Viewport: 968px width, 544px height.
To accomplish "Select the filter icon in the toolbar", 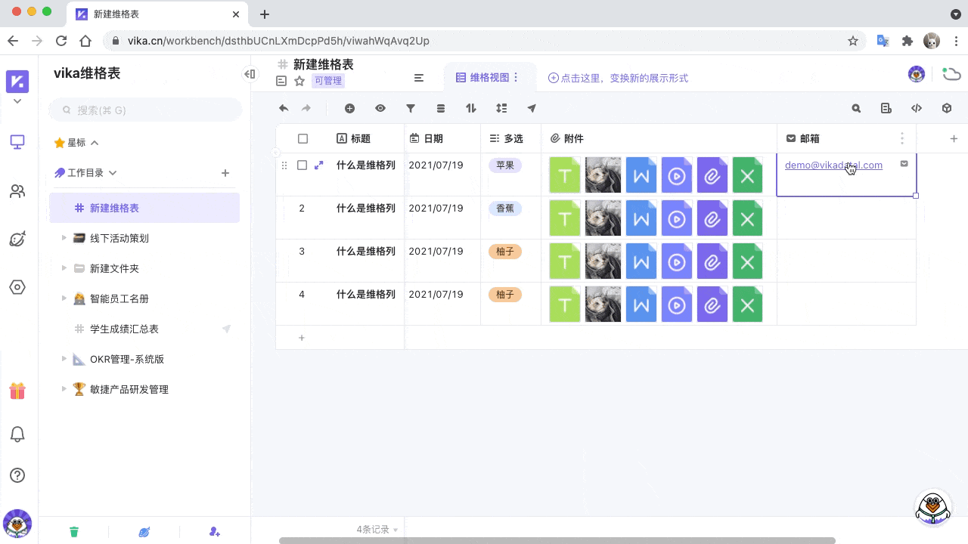I will point(411,108).
